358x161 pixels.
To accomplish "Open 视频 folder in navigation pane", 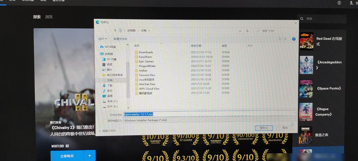I will [x=107, y=65].
